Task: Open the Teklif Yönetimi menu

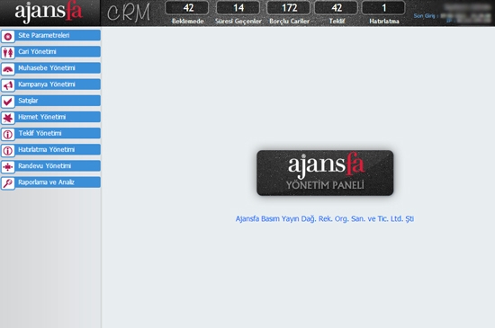Action: pos(50,133)
